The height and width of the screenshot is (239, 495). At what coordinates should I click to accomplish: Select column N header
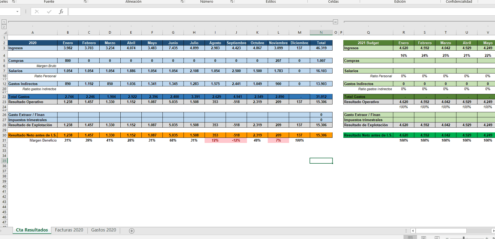(x=321, y=33)
